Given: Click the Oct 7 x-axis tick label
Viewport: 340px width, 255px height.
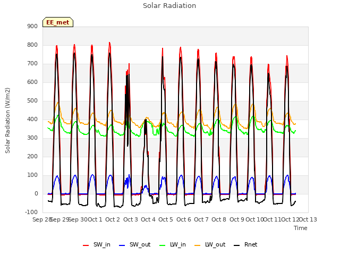Looking at the screenshot, I should tap(201, 219).
